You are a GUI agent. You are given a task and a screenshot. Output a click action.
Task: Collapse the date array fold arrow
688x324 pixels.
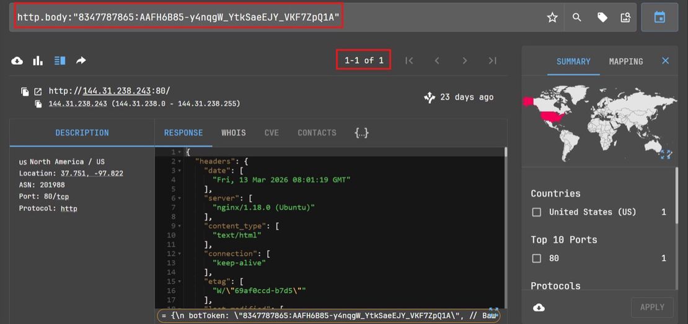pyautogui.click(x=180, y=171)
